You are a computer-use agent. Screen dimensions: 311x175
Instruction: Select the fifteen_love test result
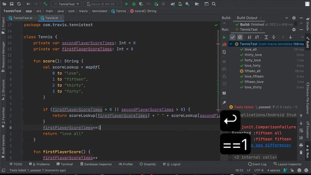[254, 82]
